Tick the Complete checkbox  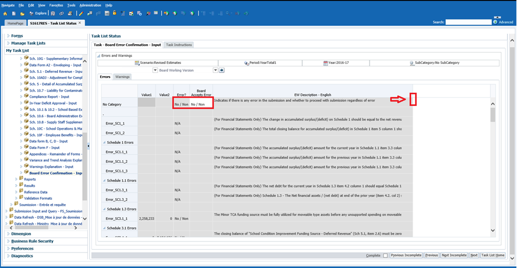click(x=385, y=255)
